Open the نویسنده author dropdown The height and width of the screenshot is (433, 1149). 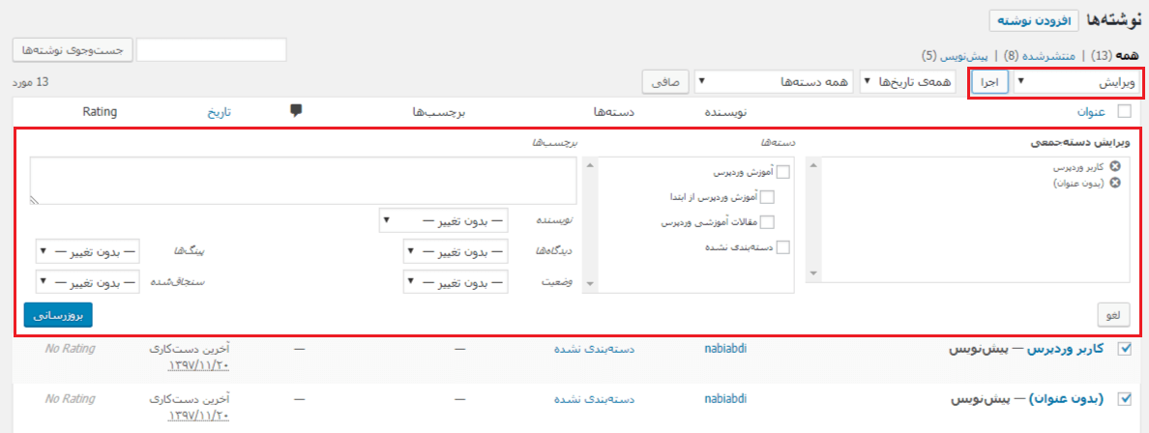[x=443, y=220]
